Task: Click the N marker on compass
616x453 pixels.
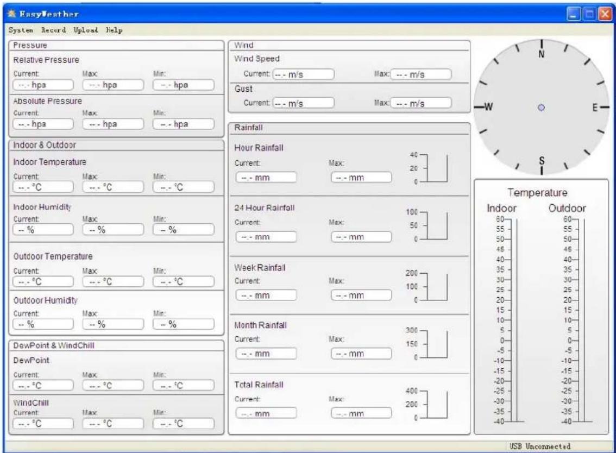Action: click(x=542, y=54)
